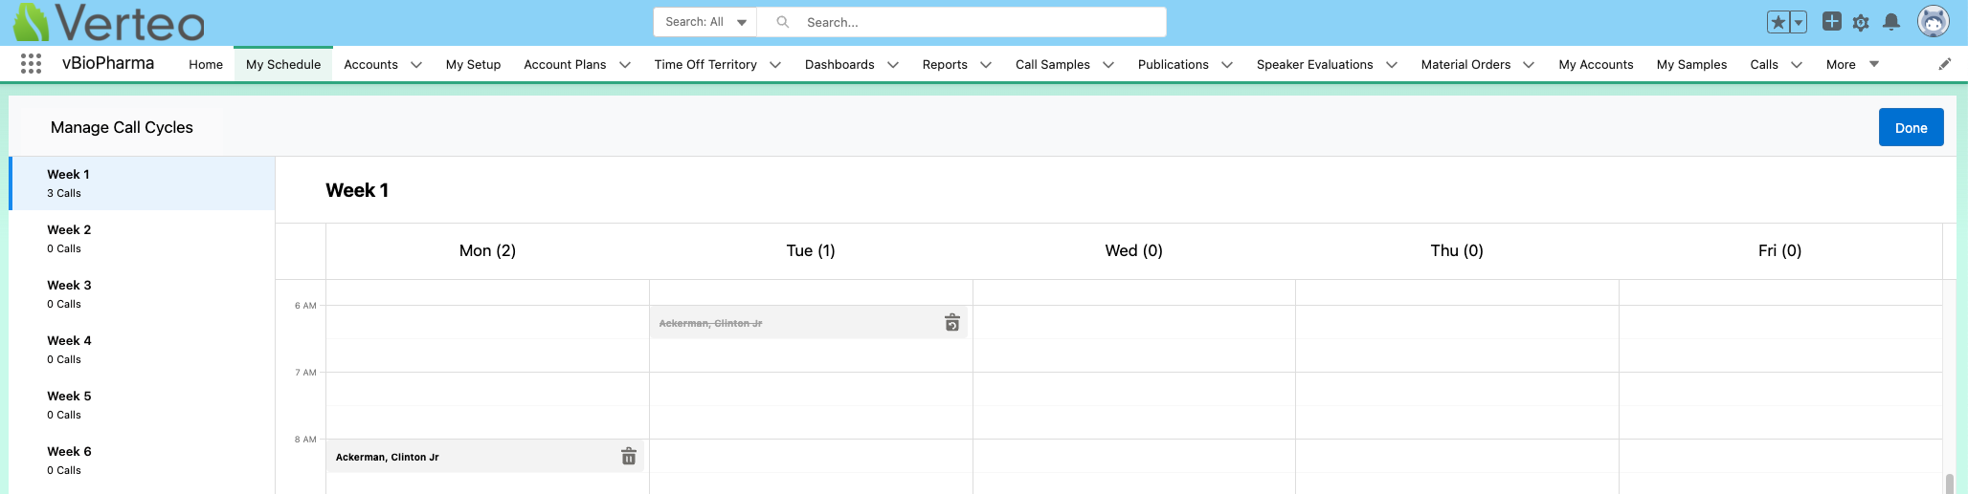Image resolution: width=1968 pixels, height=494 pixels.
Task: Click the edit navigation pencil icon
Action: (x=1944, y=64)
